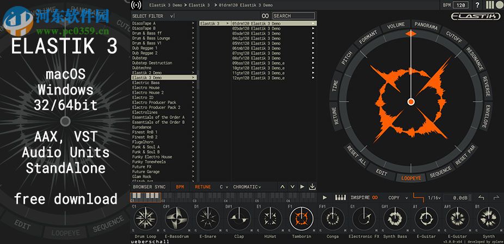
Task: Select the Synth Bass pad on G#1
Action: 395,218
